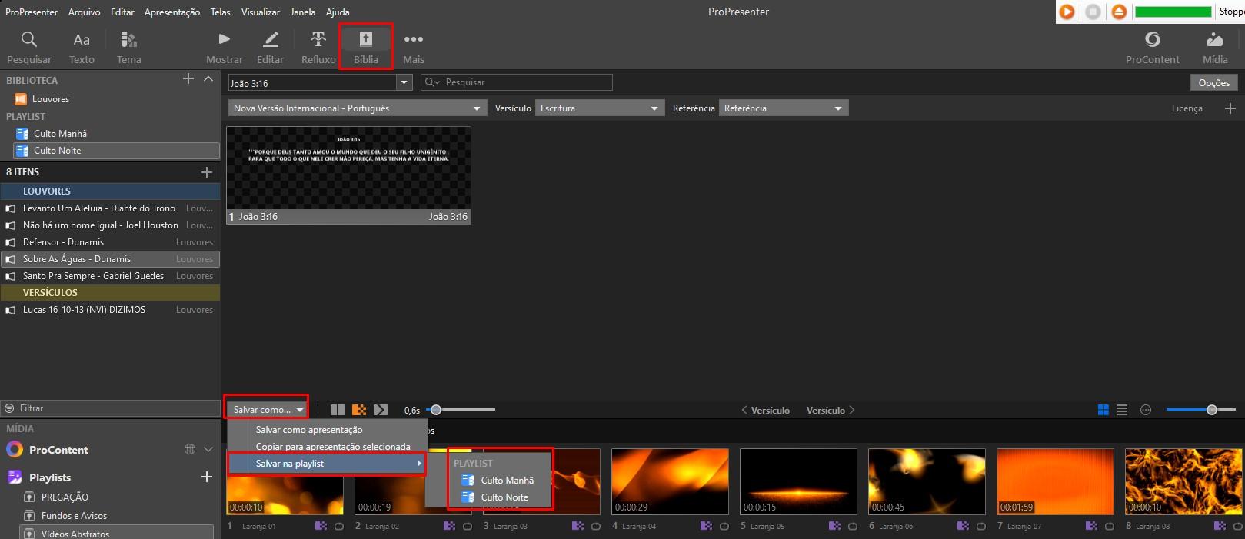Click the orange eject-style button at top right
The width and height of the screenshot is (1245, 539).
coord(1119,12)
